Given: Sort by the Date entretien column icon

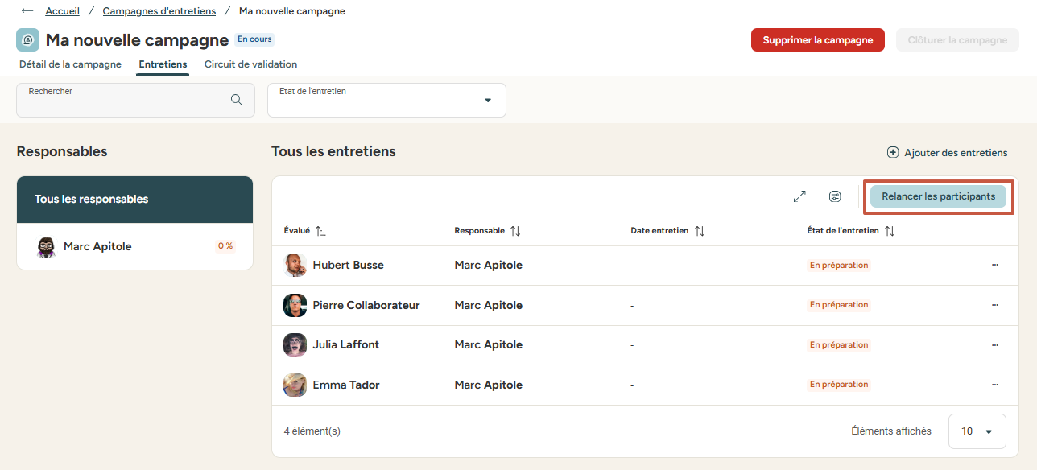Looking at the screenshot, I should [x=700, y=231].
